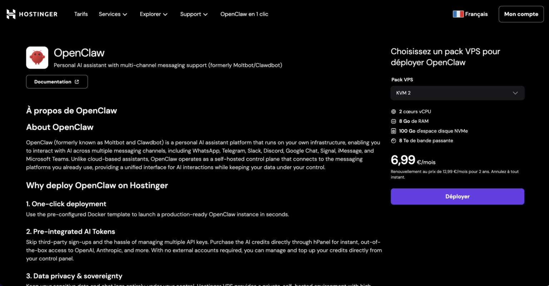The image size is (549, 286).
Task: Go to OpenClaw en 1 clic
Action: click(x=244, y=14)
